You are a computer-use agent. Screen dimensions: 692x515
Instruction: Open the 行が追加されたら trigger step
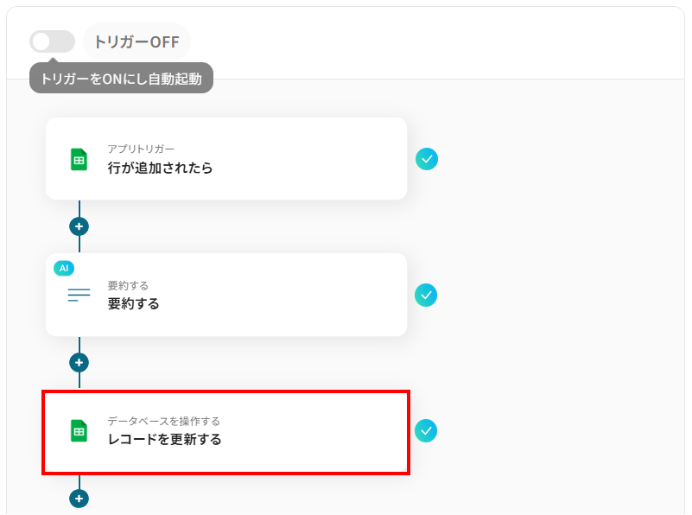pos(160,168)
